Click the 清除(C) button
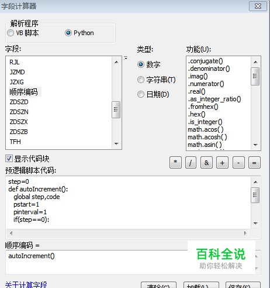Image resolution: width=270 pixels, height=288 pixels. (158, 285)
